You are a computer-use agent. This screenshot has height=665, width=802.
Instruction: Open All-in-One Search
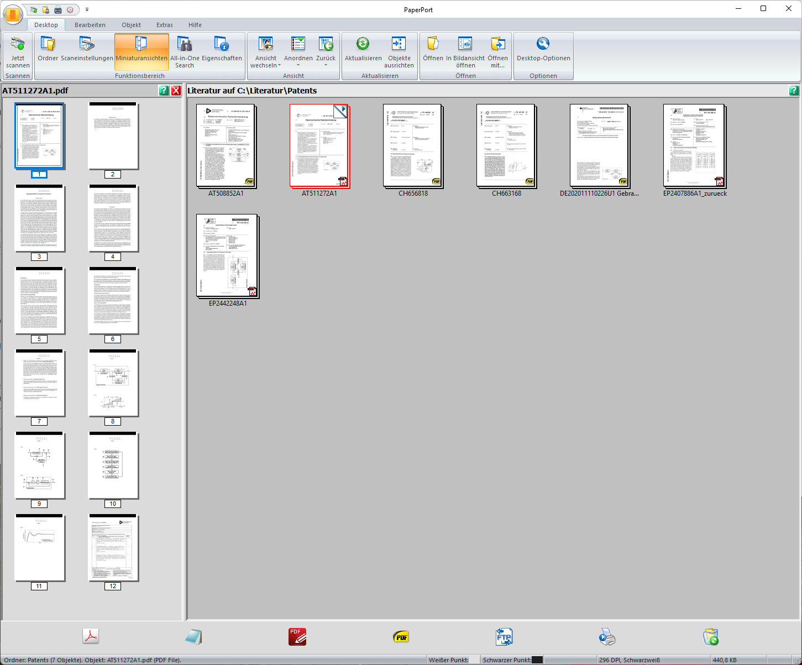point(185,52)
